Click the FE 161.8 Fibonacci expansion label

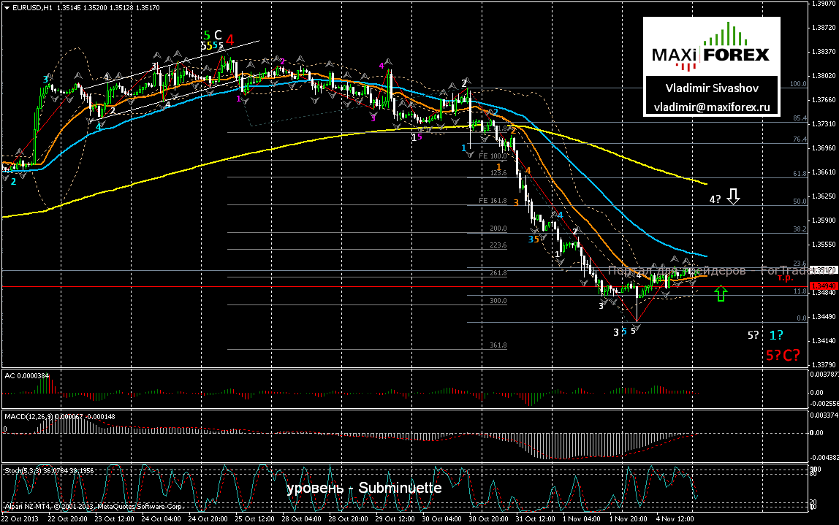point(493,200)
